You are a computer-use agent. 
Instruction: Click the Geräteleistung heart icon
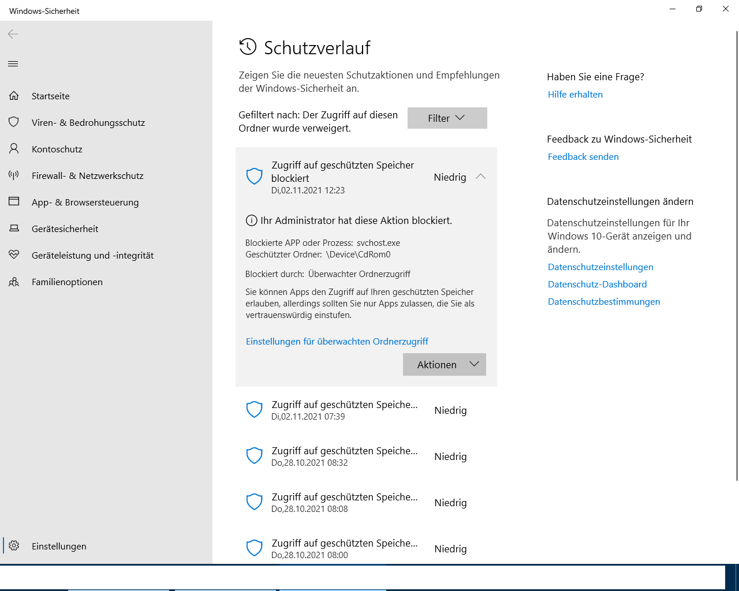(x=14, y=255)
